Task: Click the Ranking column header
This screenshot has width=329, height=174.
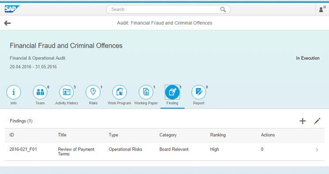Action: coord(218,135)
